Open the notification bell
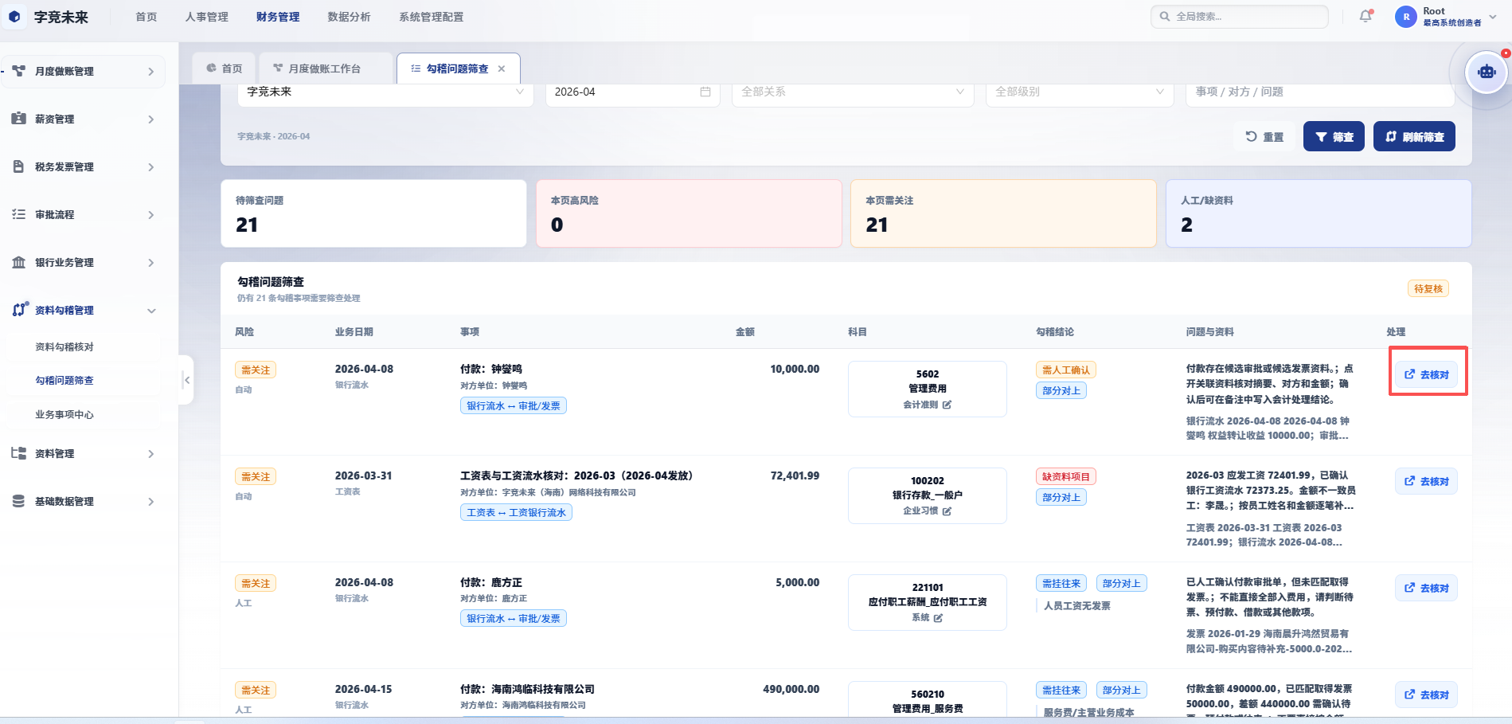Screen dimensions: 1512x724 1365,16
